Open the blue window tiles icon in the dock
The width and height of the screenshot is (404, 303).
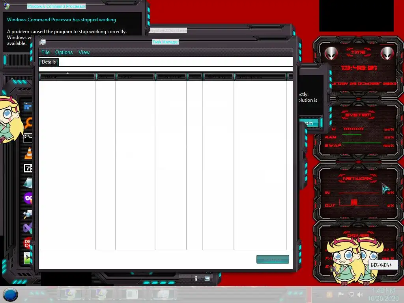click(28, 106)
